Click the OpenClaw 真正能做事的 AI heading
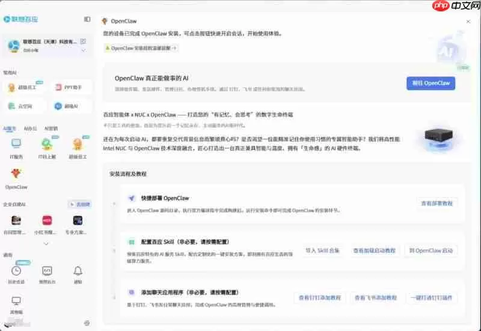This screenshot has width=481, height=331. pyautogui.click(x=152, y=78)
